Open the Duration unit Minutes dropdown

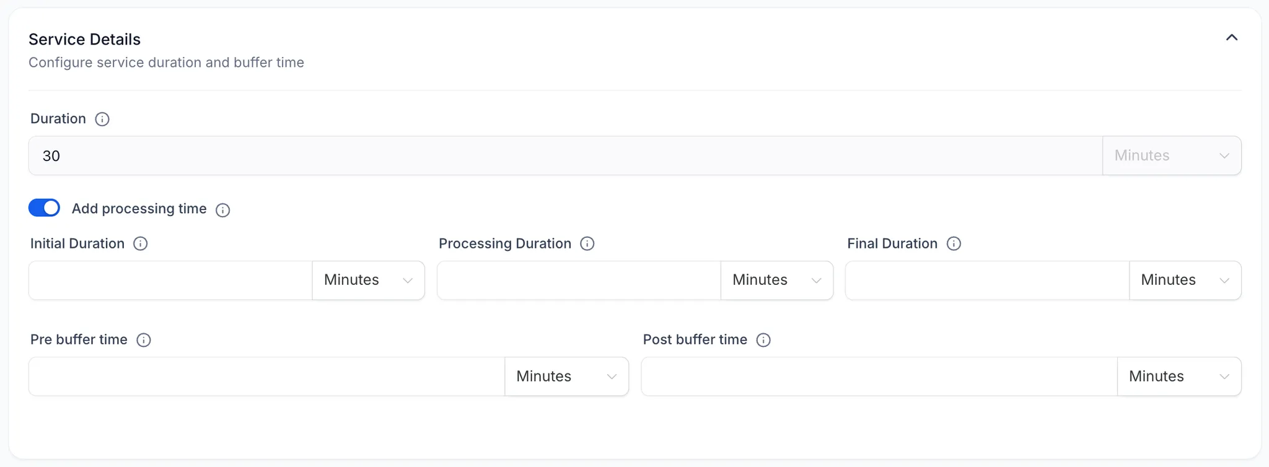pyautogui.click(x=1172, y=155)
